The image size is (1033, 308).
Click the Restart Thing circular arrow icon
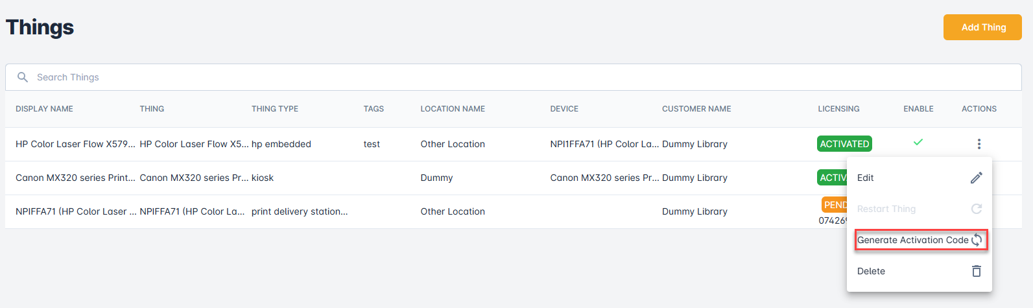point(976,209)
